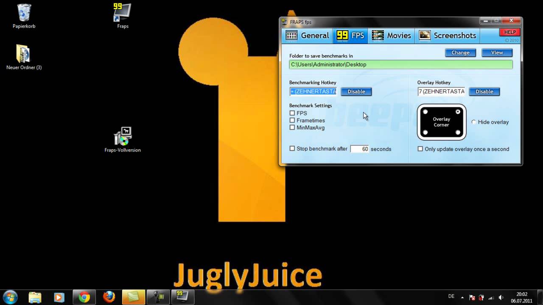Select the bottom-left overlay corner

tap(425, 133)
